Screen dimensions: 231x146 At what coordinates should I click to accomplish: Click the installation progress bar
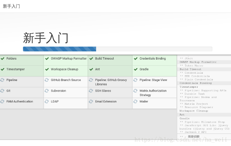pyautogui.click(x=118, y=49)
